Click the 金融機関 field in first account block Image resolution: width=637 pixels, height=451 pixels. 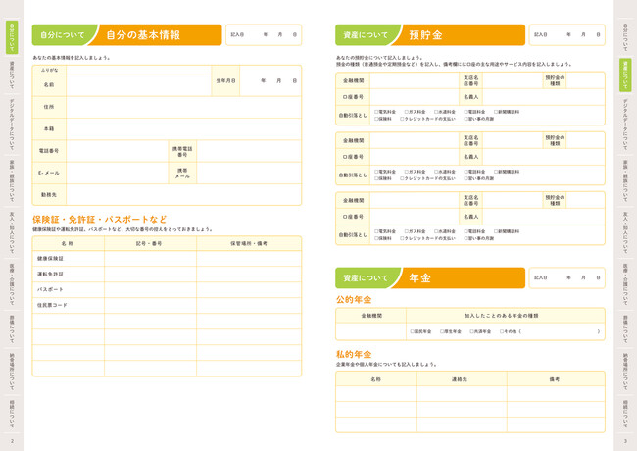(413, 80)
